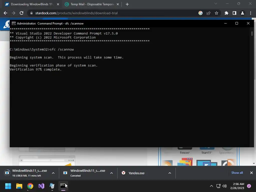Screen dimensions: 256x192
Task: Open Command Prompt system menu icon
Action: pos(14,23)
